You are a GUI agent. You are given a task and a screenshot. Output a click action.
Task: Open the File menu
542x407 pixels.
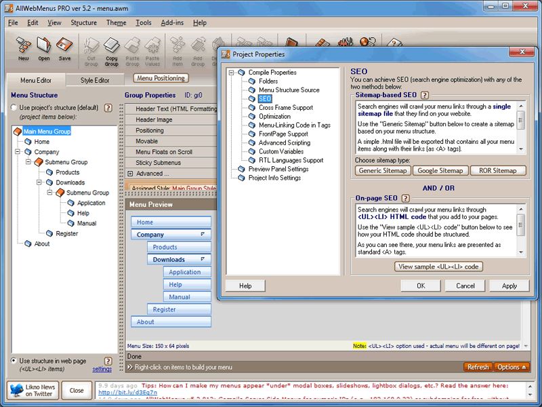pos(13,23)
